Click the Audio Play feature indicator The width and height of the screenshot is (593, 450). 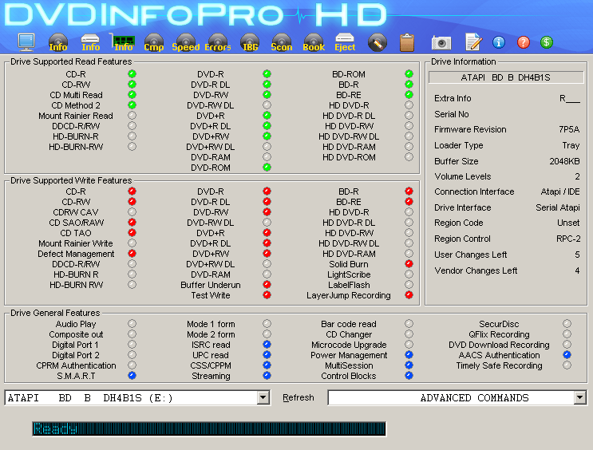point(132,324)
